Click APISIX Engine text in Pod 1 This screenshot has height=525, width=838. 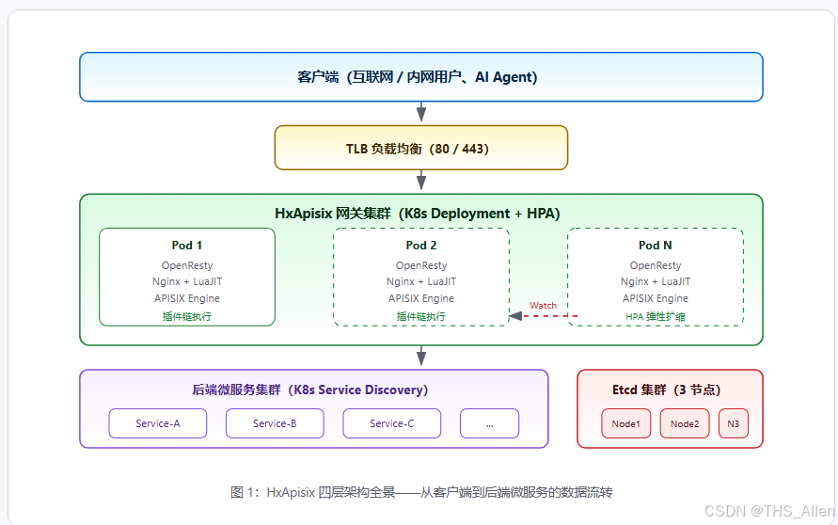tap(187, 298)
